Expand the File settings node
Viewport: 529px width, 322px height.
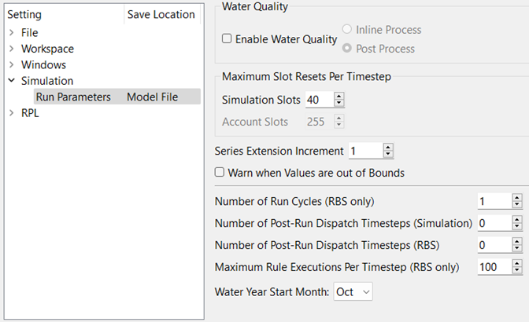11,33
